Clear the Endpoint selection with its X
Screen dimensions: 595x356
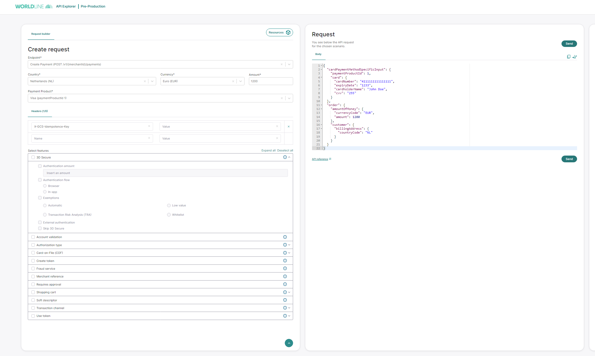pos(282,64)
